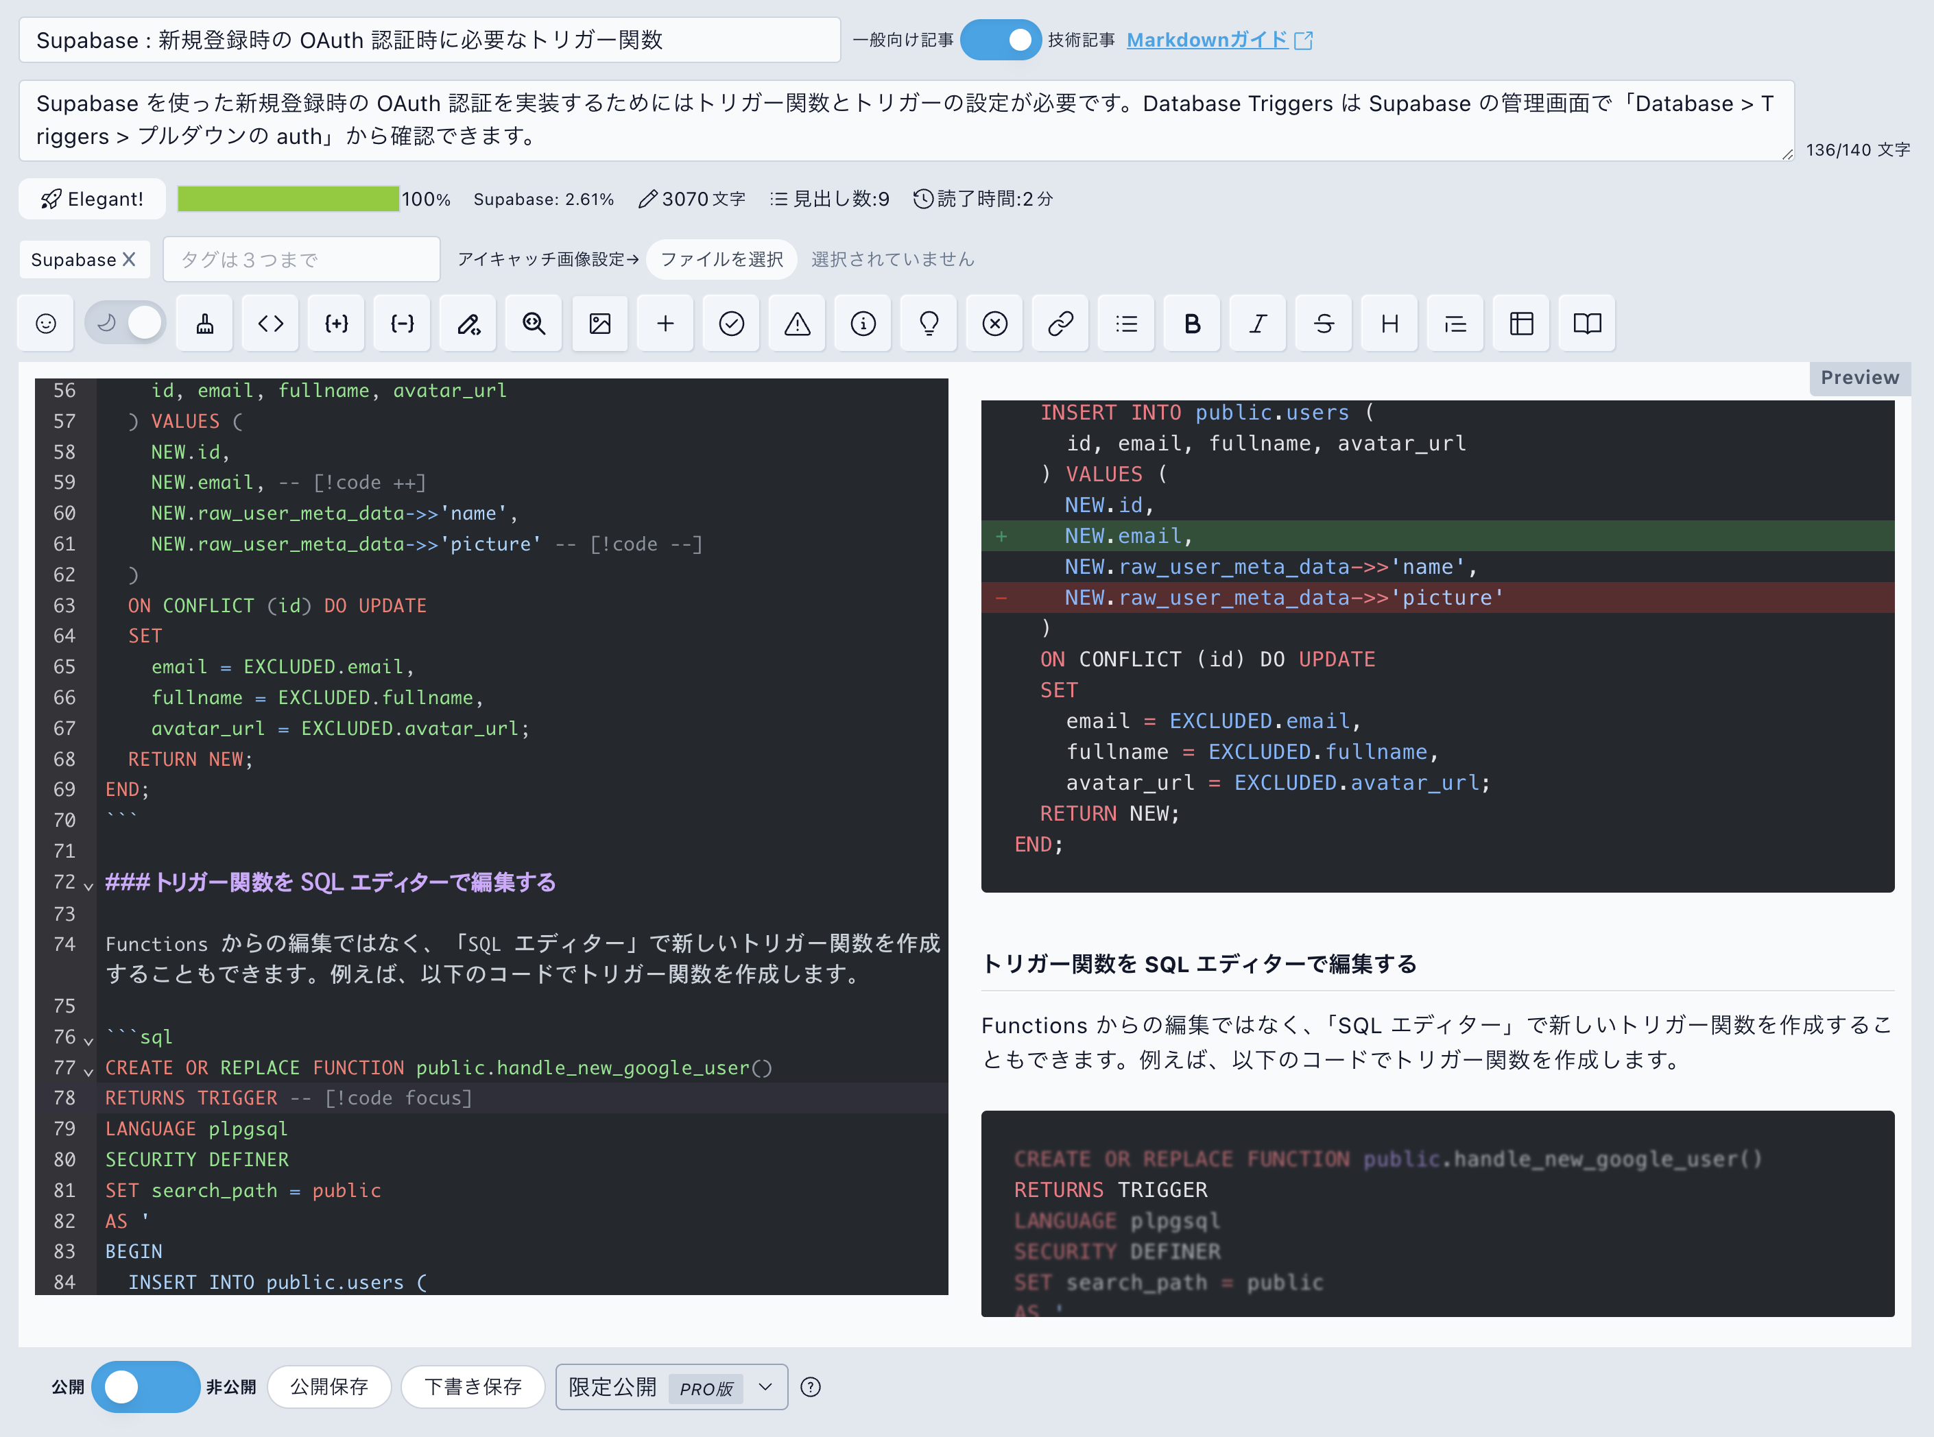Open the Markdownガイド link
Viewport: 1934px width, 1437px height.
[1220, 40]
